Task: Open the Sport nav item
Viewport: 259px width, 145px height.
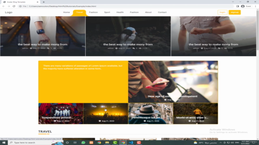Action: click(x=107, y=12)
